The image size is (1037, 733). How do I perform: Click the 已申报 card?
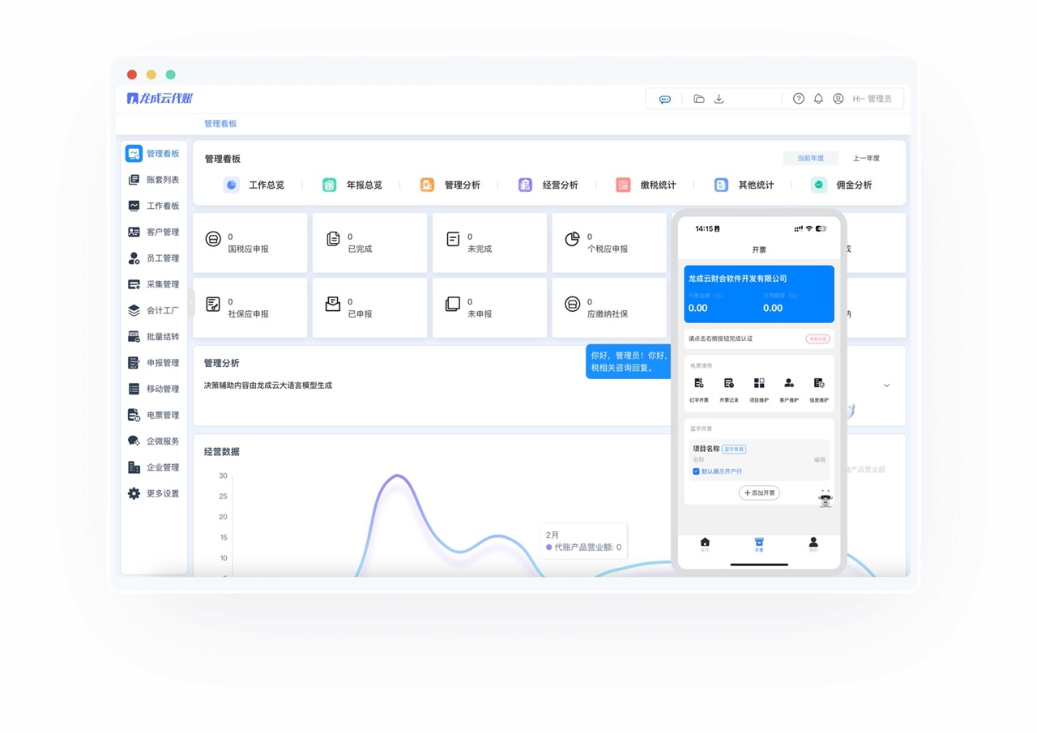(x=369, y=308)
